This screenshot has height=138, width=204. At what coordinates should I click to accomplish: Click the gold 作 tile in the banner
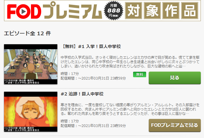171,10
